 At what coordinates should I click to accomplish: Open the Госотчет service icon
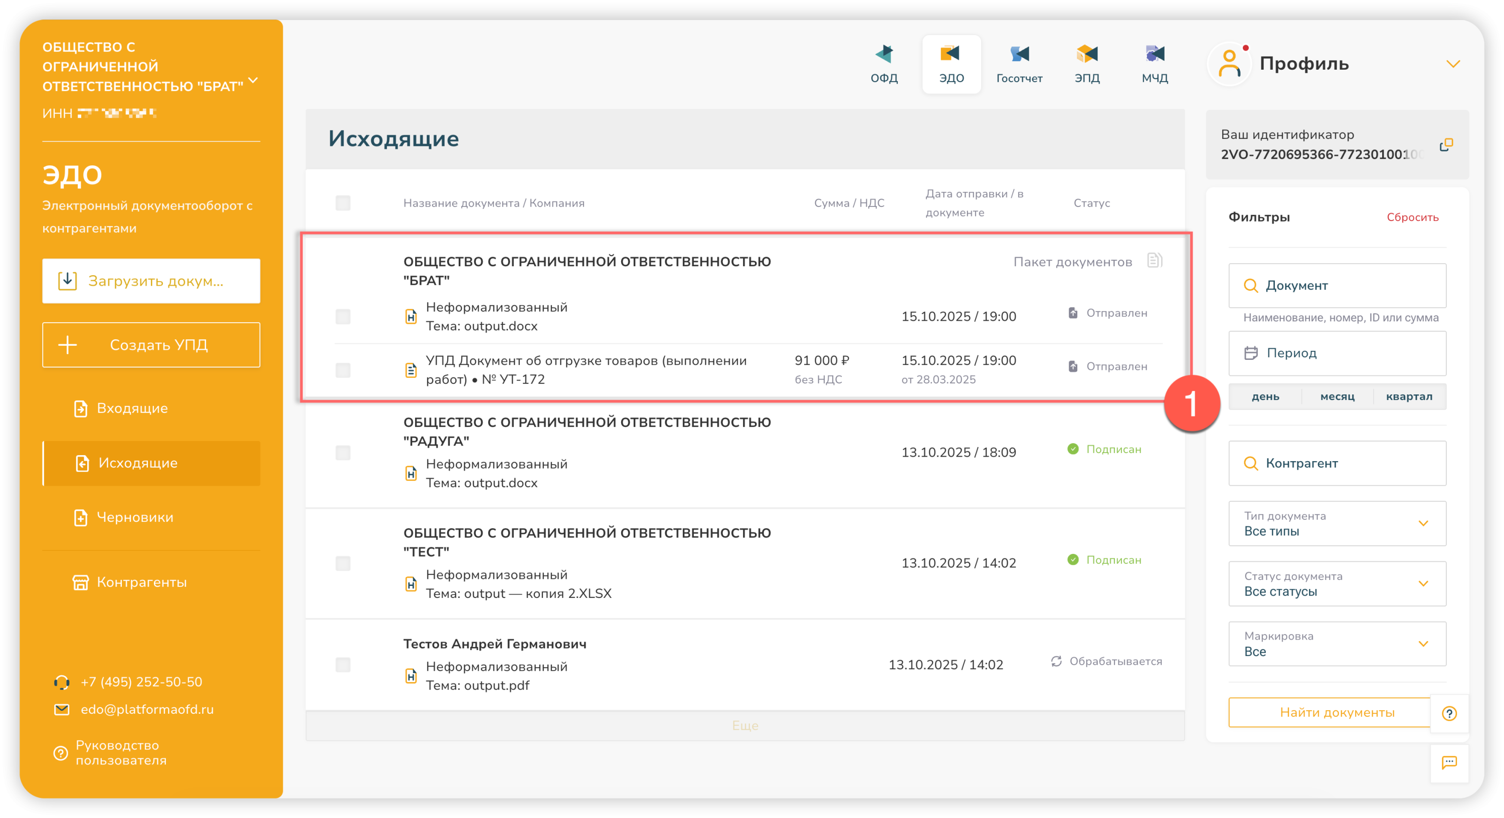click(x=1019, y=63)
